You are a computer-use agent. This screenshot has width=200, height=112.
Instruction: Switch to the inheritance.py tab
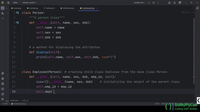[x=67, y=8]
